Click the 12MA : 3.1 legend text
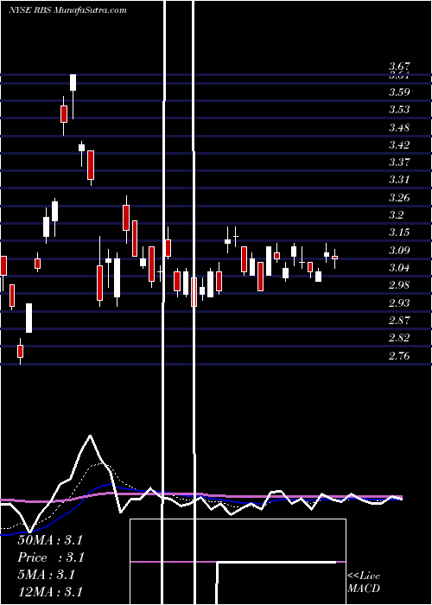 tap(50, 592)
